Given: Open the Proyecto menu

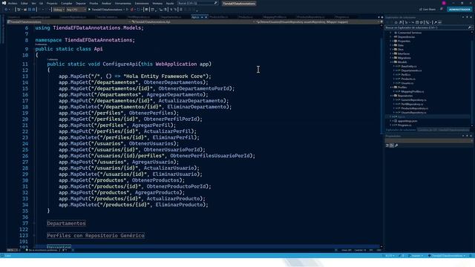Looking at the screenshot, I should pos(52,3).
